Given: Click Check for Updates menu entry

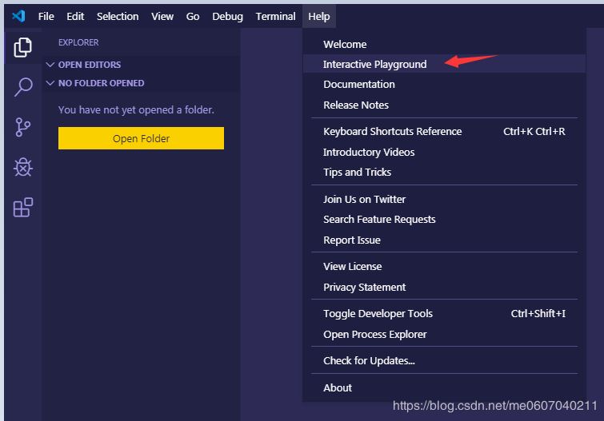Looking at the screenshot, I should 369,360.
